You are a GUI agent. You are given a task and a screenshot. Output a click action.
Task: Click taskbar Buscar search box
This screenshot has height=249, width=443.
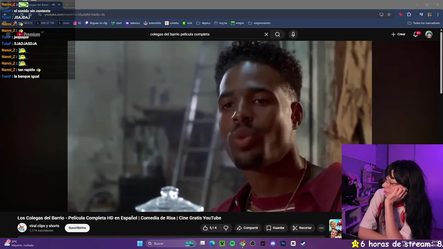[171, 243]
